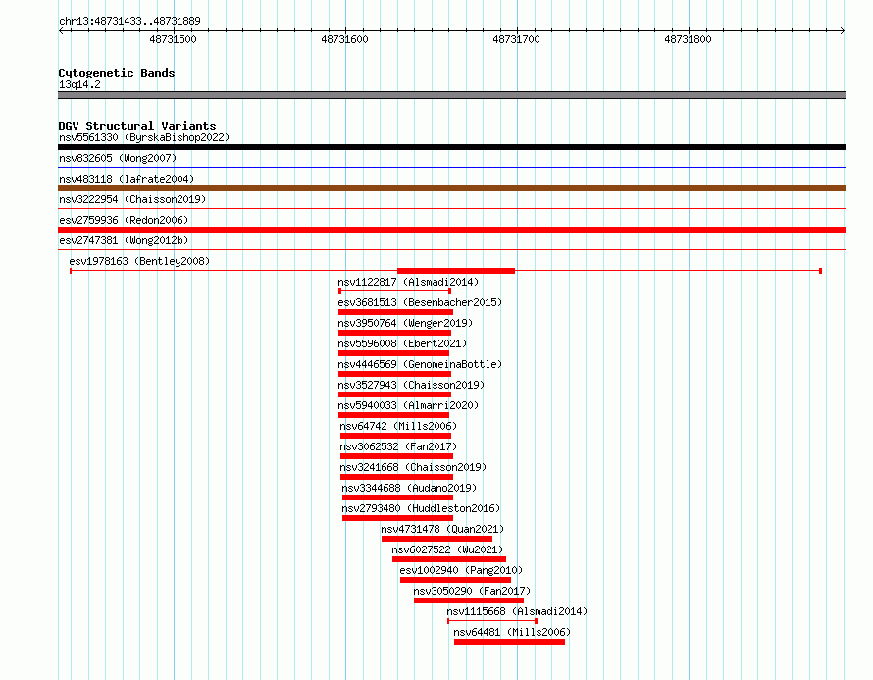Click ruler tick labeled 48731500

point(174,39)
